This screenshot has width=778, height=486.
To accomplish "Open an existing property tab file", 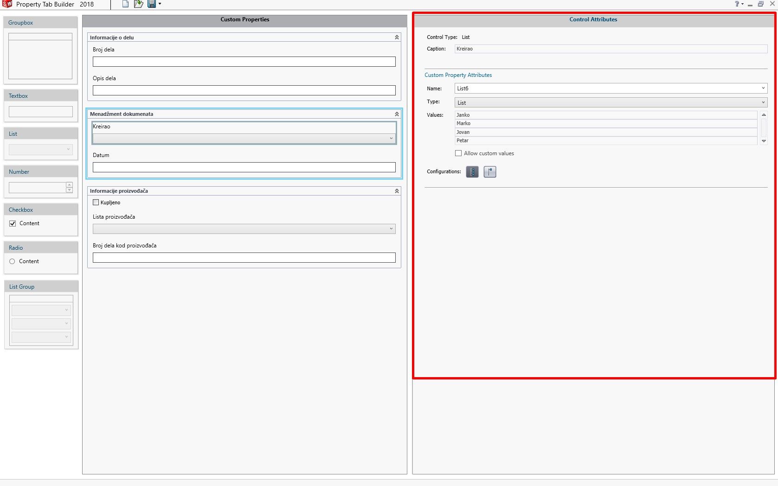I will 138,4.
